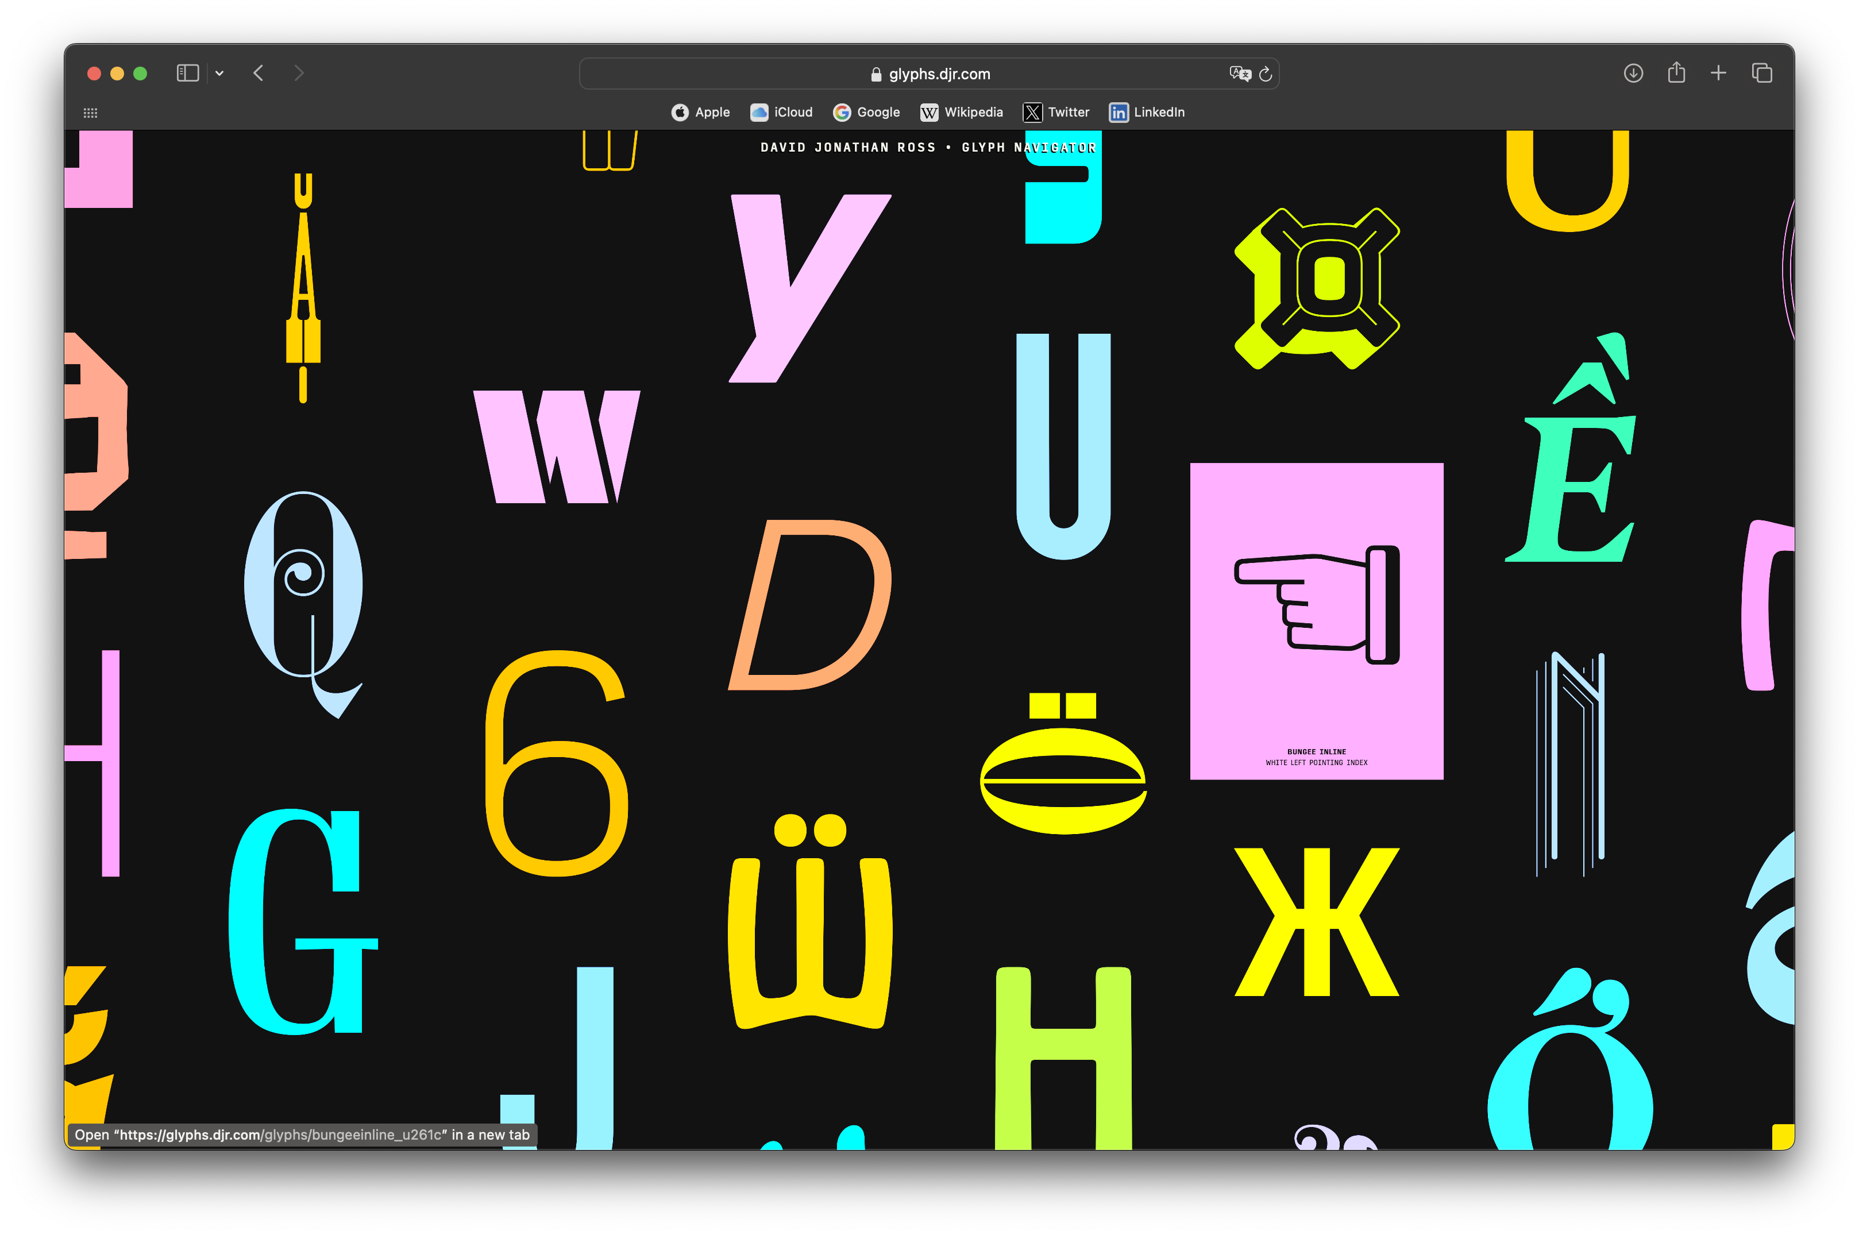Select the yellow Cyrillic Zhe glyph
The height and width of the screenshot is (1235, 1859).
click(x=1316, y=921)
